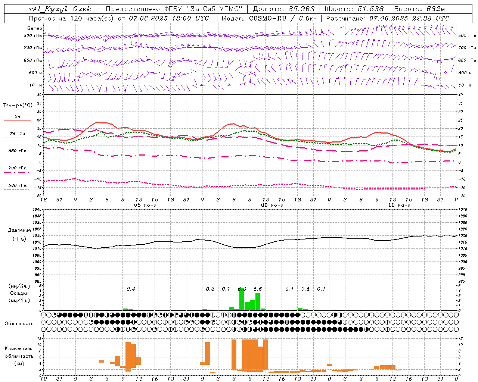Screen dimensions: 478x382
Task: Click the forecast start time 07.06.2025 18:00 UTC
Action: 169,18
